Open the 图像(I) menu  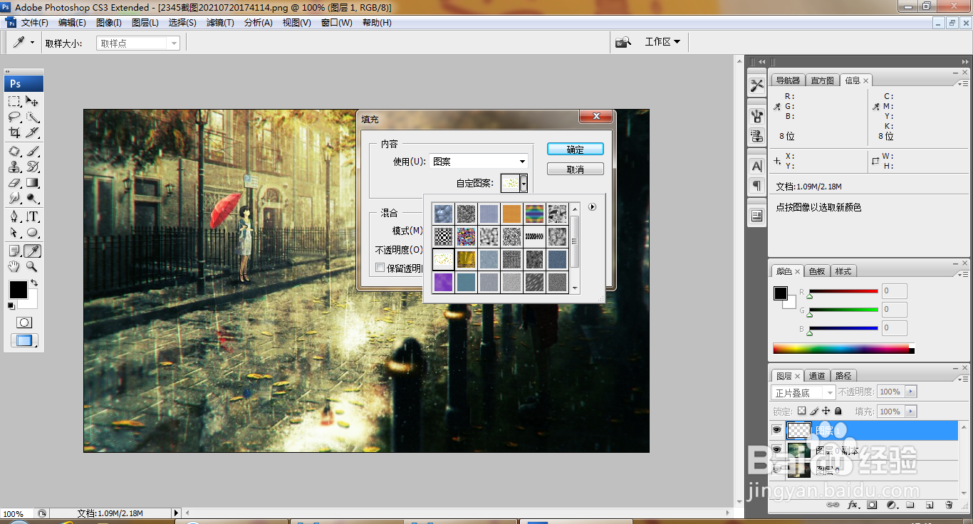[109, 23]
